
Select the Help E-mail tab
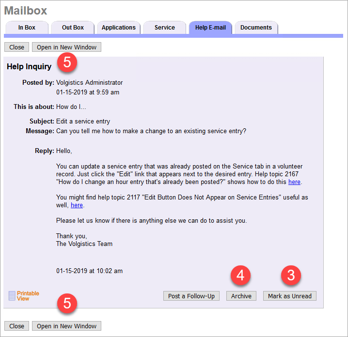pyautogui.click(x=210, y=28)
